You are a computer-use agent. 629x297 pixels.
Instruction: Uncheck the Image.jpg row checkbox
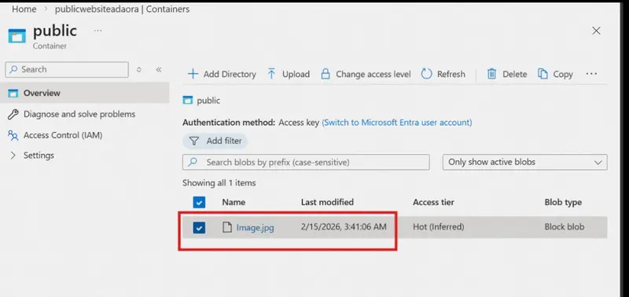click(199, 228)
